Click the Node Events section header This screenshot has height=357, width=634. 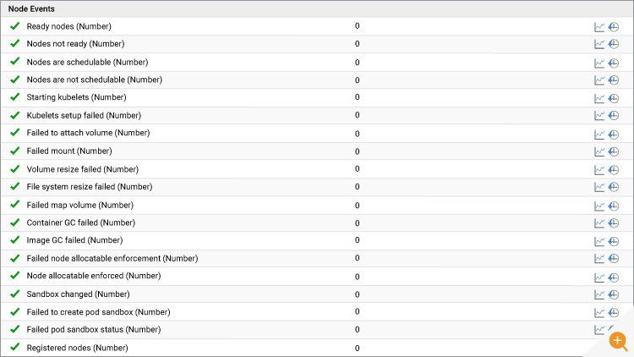tap(31, 9)
